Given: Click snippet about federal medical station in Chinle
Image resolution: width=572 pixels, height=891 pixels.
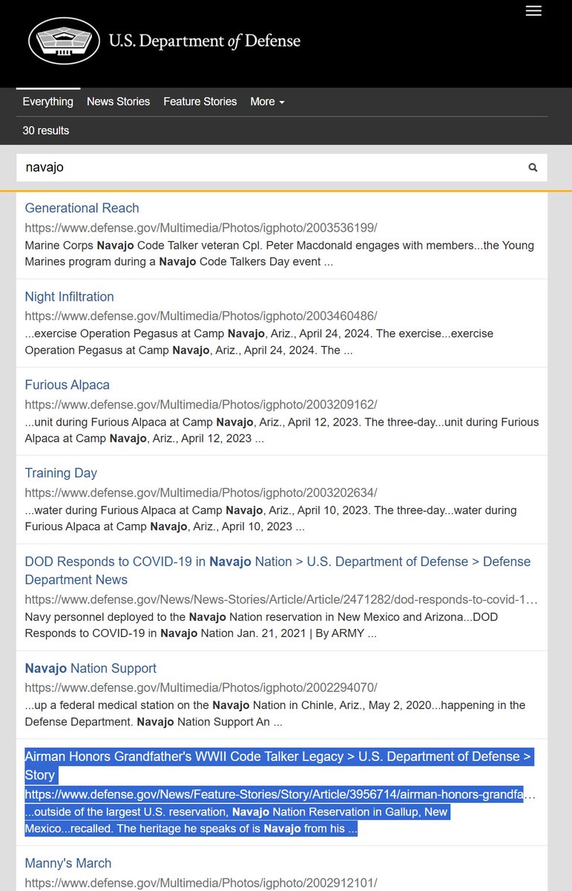Looking at the screenshot, I should (275, 714).
